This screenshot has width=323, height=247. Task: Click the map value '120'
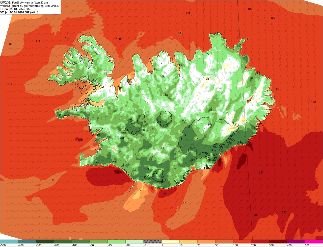tap(118, 39)
